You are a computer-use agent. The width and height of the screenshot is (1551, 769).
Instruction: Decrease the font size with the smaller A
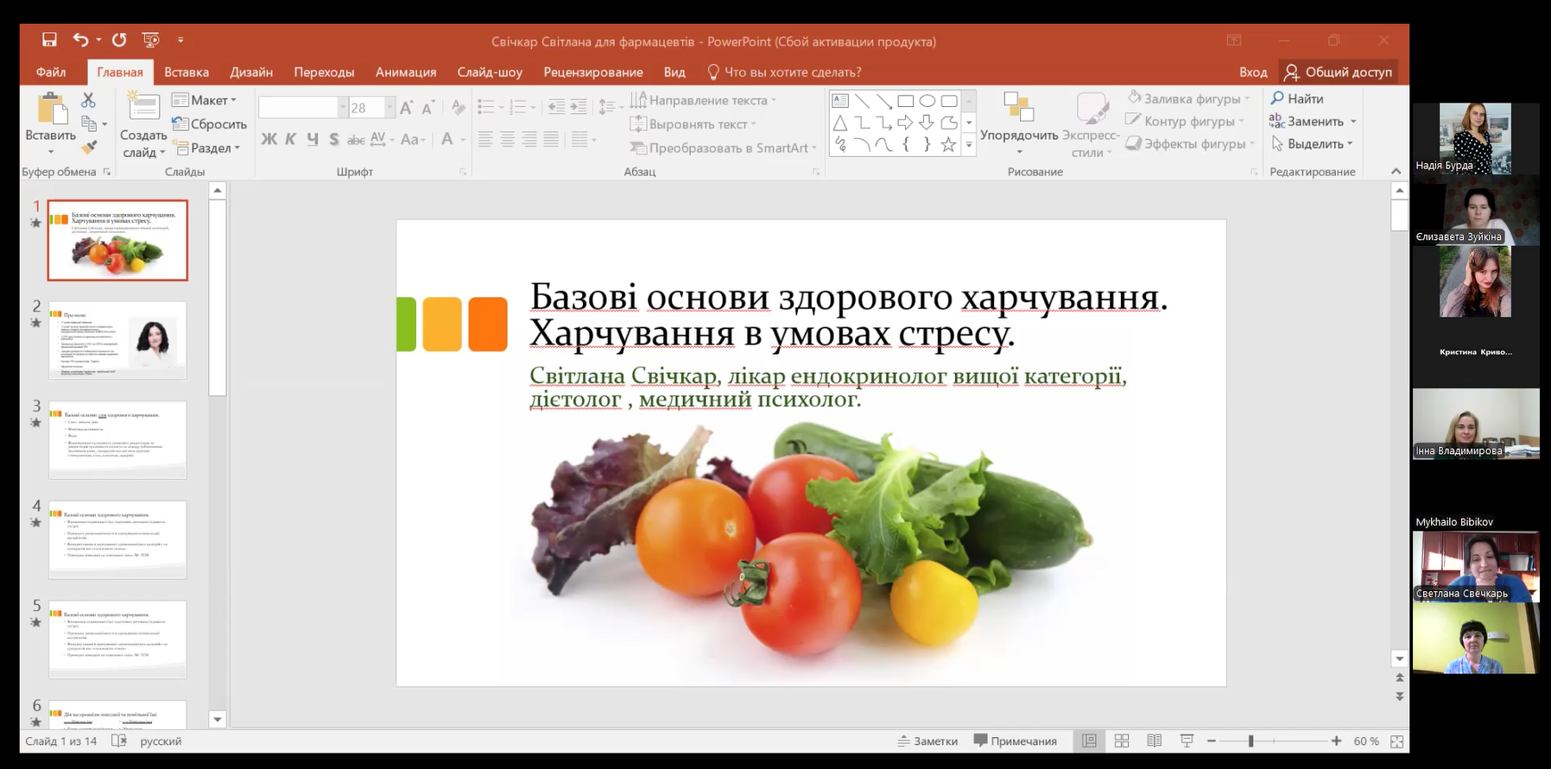427,108
